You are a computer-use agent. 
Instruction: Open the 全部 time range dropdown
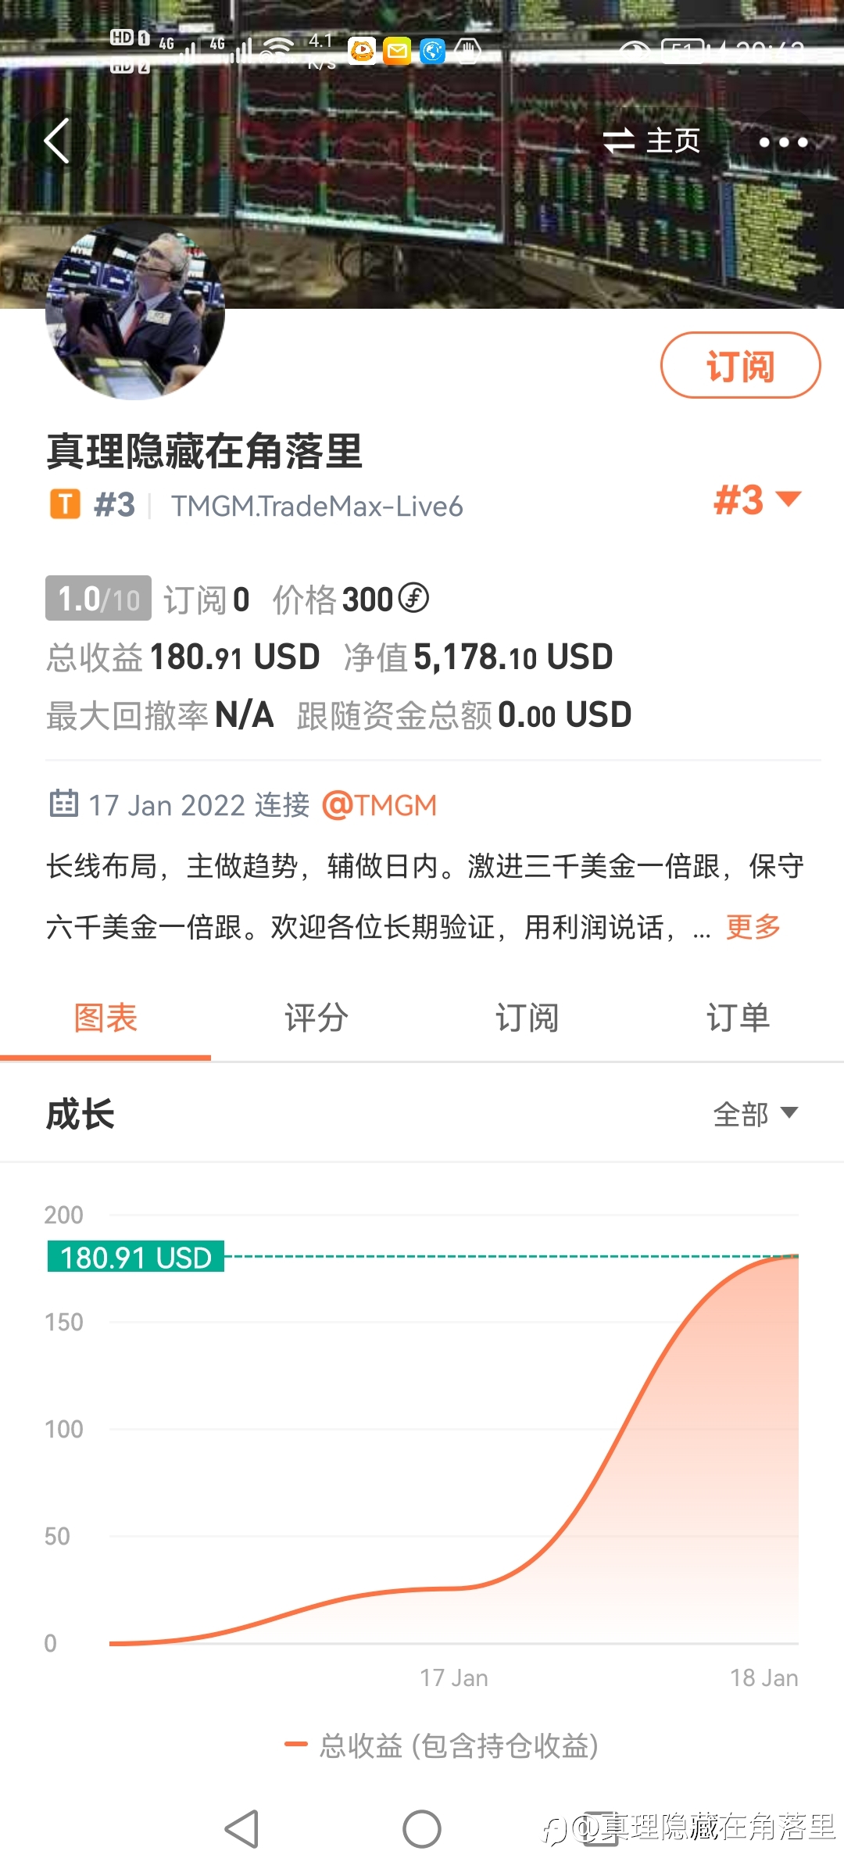click(x=756, y=1114)
